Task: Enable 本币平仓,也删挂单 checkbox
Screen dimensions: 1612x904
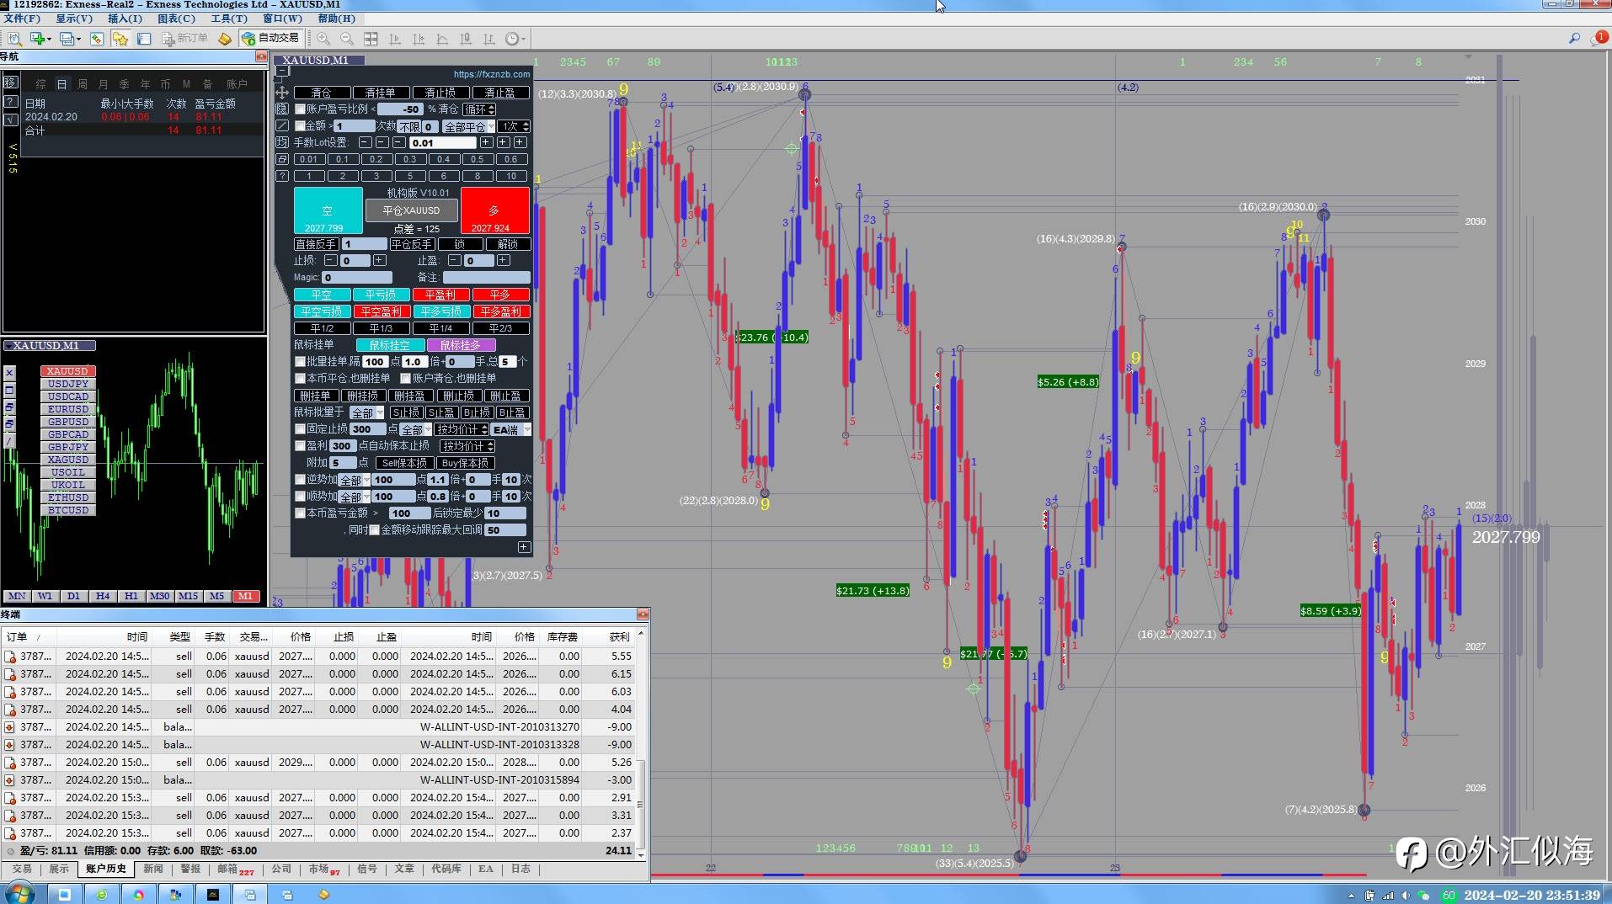Action: coord(300,379)
